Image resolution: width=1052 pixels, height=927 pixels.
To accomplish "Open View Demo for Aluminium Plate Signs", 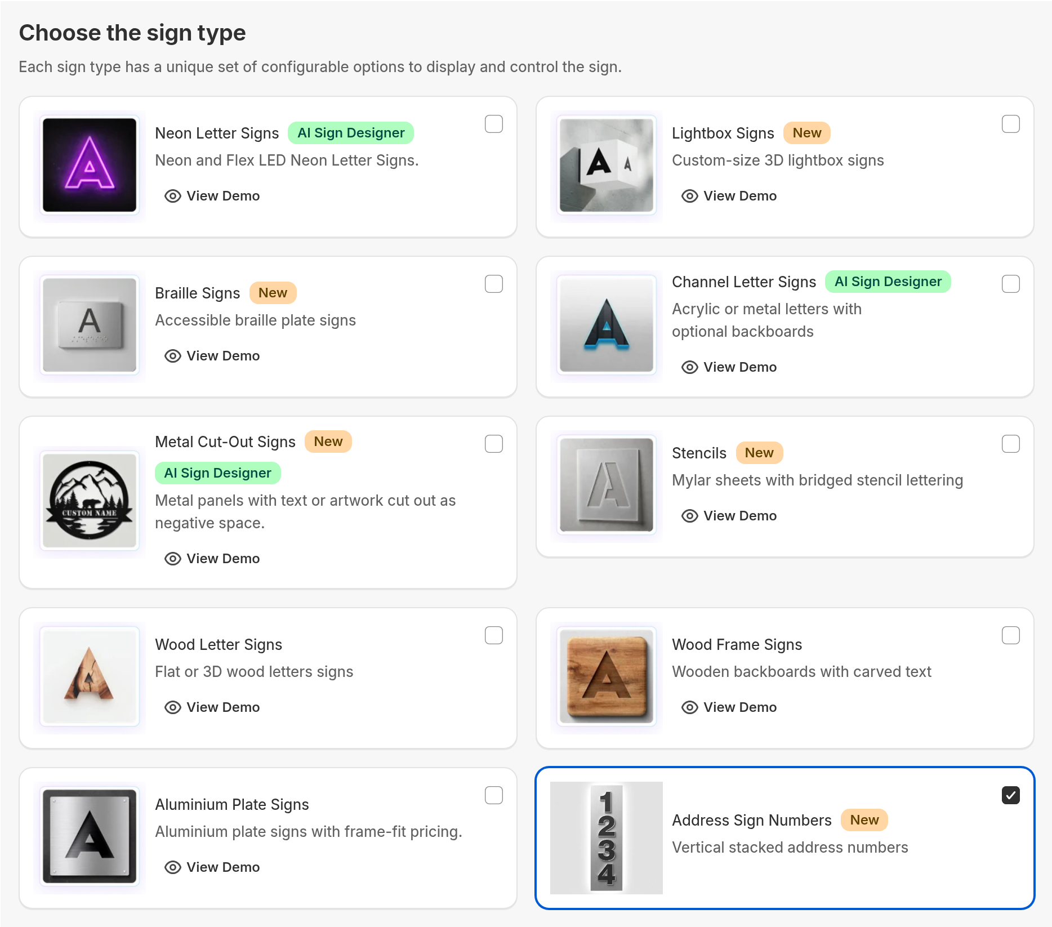I will 212,867.
